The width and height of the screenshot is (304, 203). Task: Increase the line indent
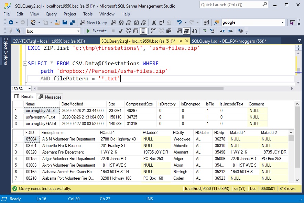tap(230, 31)
